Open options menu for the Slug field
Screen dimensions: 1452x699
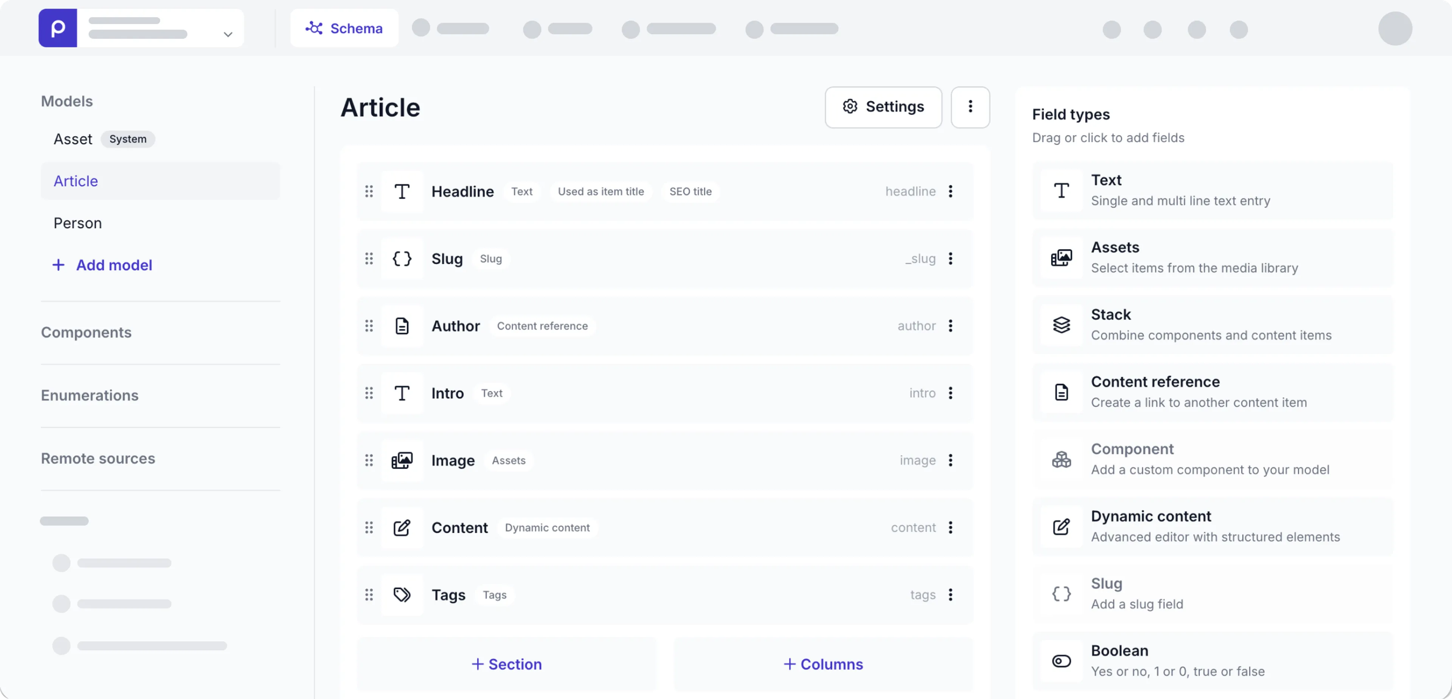(950, 259)
